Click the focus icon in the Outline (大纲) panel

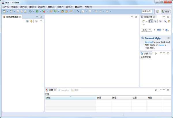[x=156, y=54]
